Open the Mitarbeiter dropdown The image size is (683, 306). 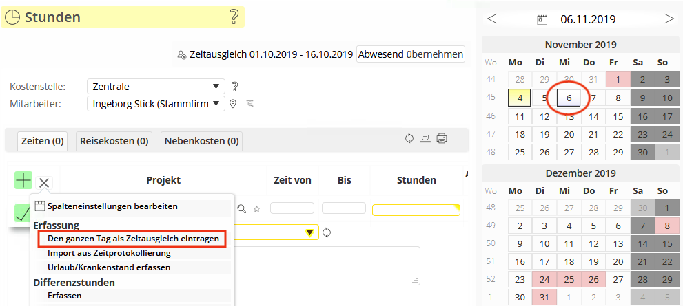(156, 104)
